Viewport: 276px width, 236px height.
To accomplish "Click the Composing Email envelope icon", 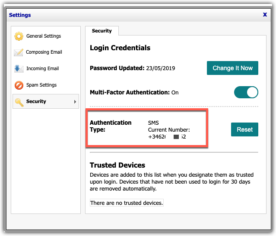I will (x=19, y=52).
